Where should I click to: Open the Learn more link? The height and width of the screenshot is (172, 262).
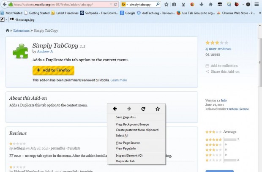click(x=119, y=80)
